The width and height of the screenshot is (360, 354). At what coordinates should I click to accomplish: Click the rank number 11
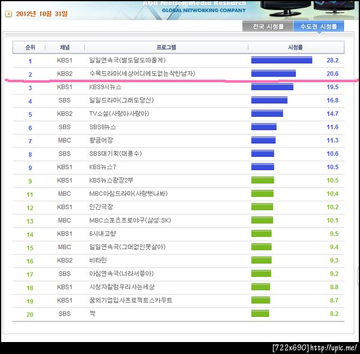coord(30,195)
